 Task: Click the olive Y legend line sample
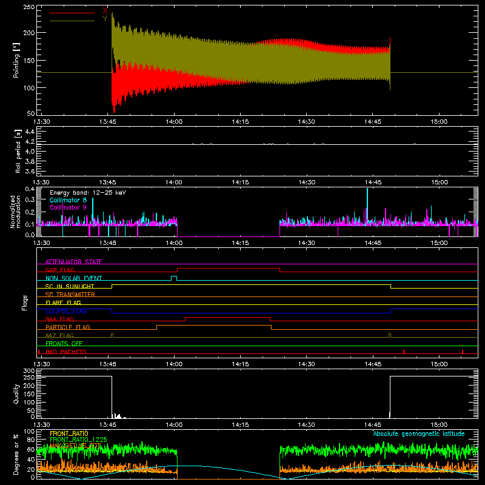click(x=72, y=21)
